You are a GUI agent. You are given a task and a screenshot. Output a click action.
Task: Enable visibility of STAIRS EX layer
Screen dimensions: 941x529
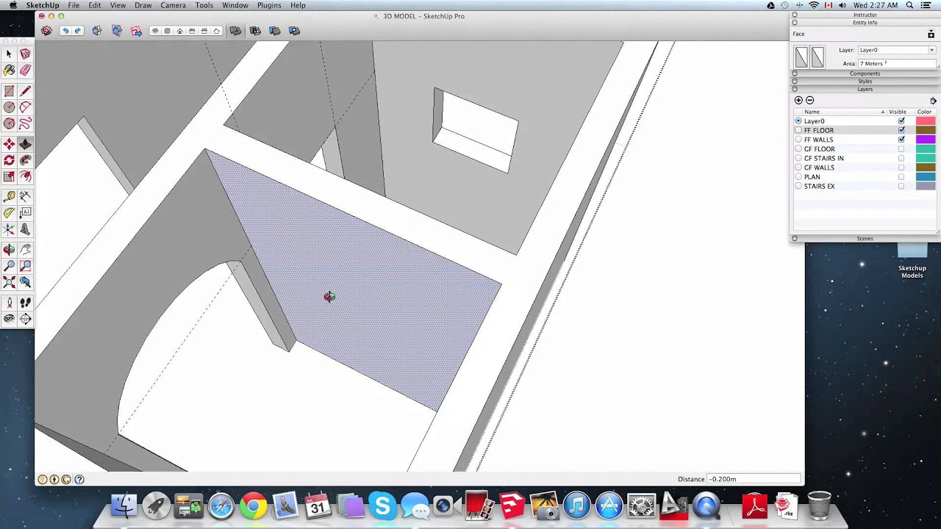click(901, 187)
